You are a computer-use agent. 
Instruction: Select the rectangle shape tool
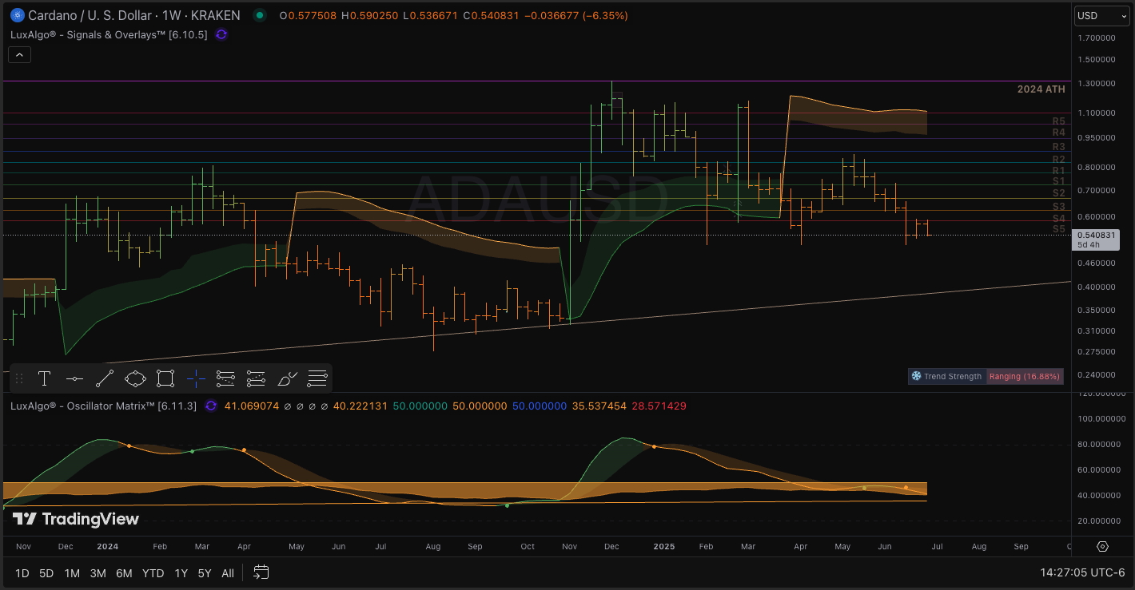tap(165, 378)
